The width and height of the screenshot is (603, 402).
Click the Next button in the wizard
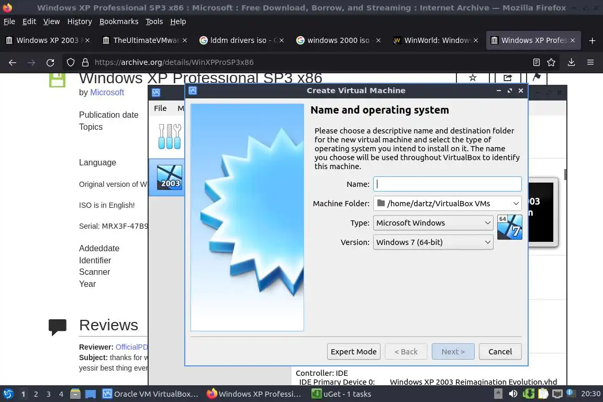click(x=453, y=352)
